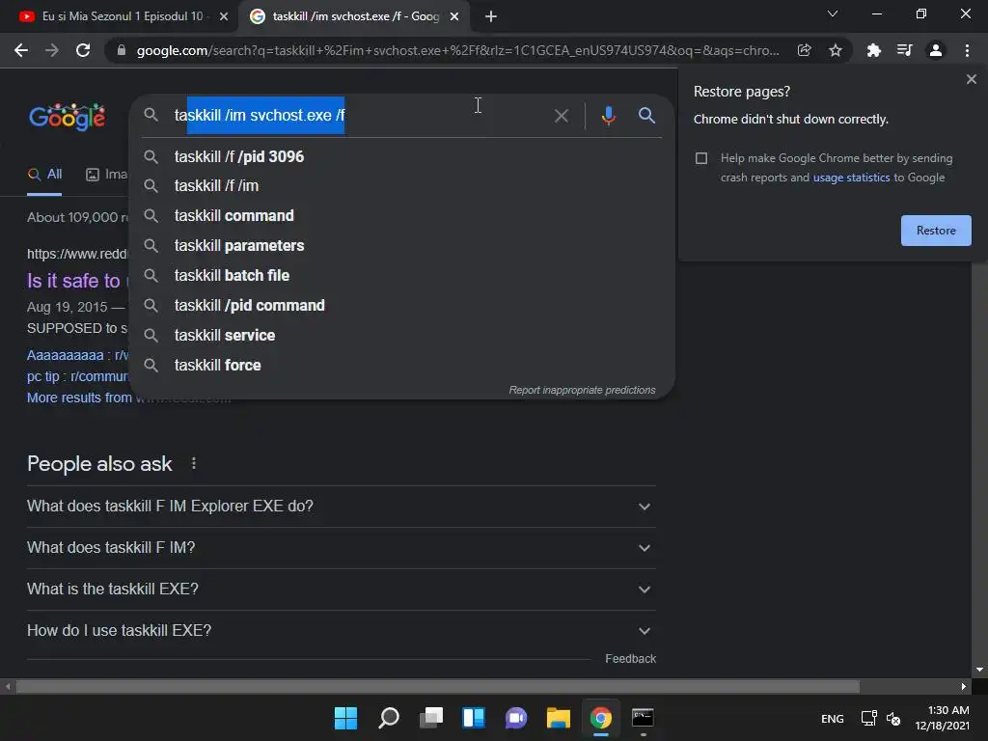Open Windows Start menu

pos(345,718)
